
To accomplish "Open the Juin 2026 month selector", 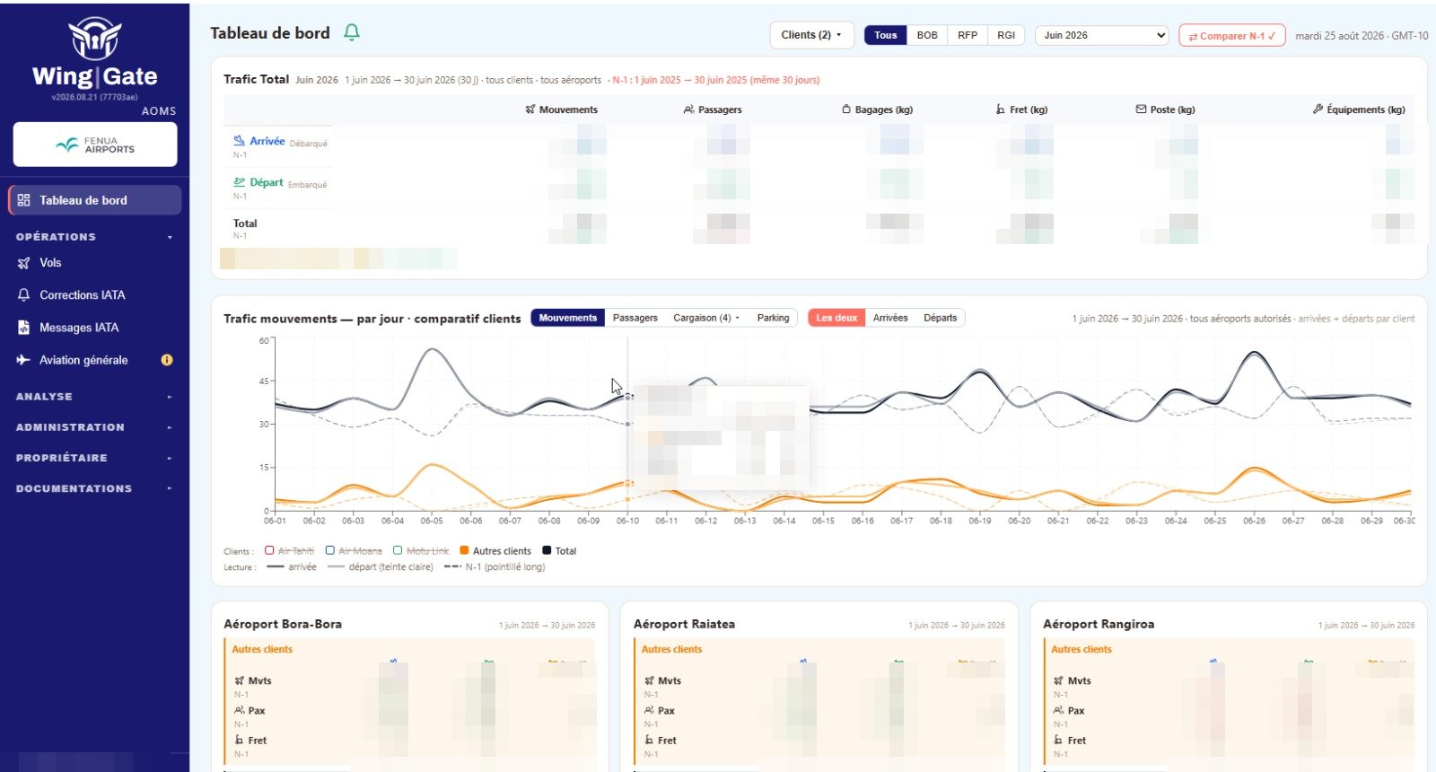I will point(1102,35).
